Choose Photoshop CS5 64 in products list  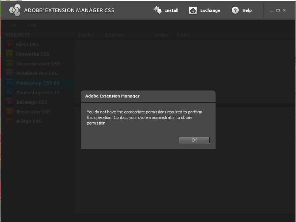(x=38, y=83)
